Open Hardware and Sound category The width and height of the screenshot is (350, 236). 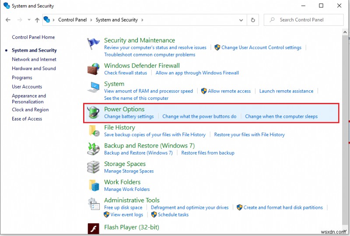click(34, 68)
